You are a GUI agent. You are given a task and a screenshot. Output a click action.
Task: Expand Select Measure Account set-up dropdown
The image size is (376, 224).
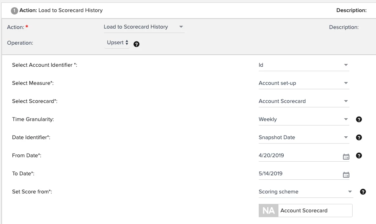pos(304,83)
